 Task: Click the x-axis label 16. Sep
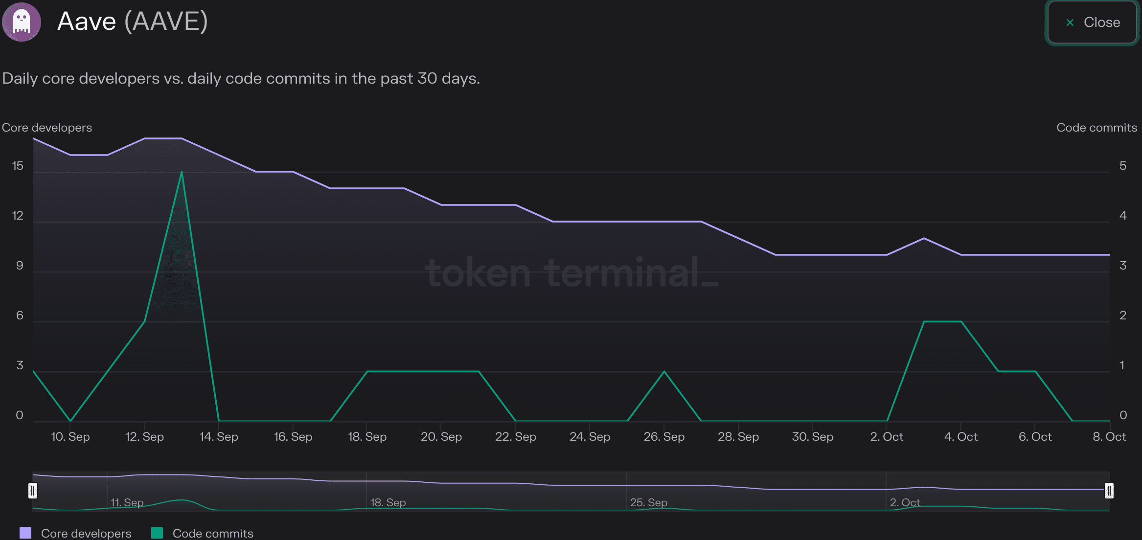tap(293, 437)
